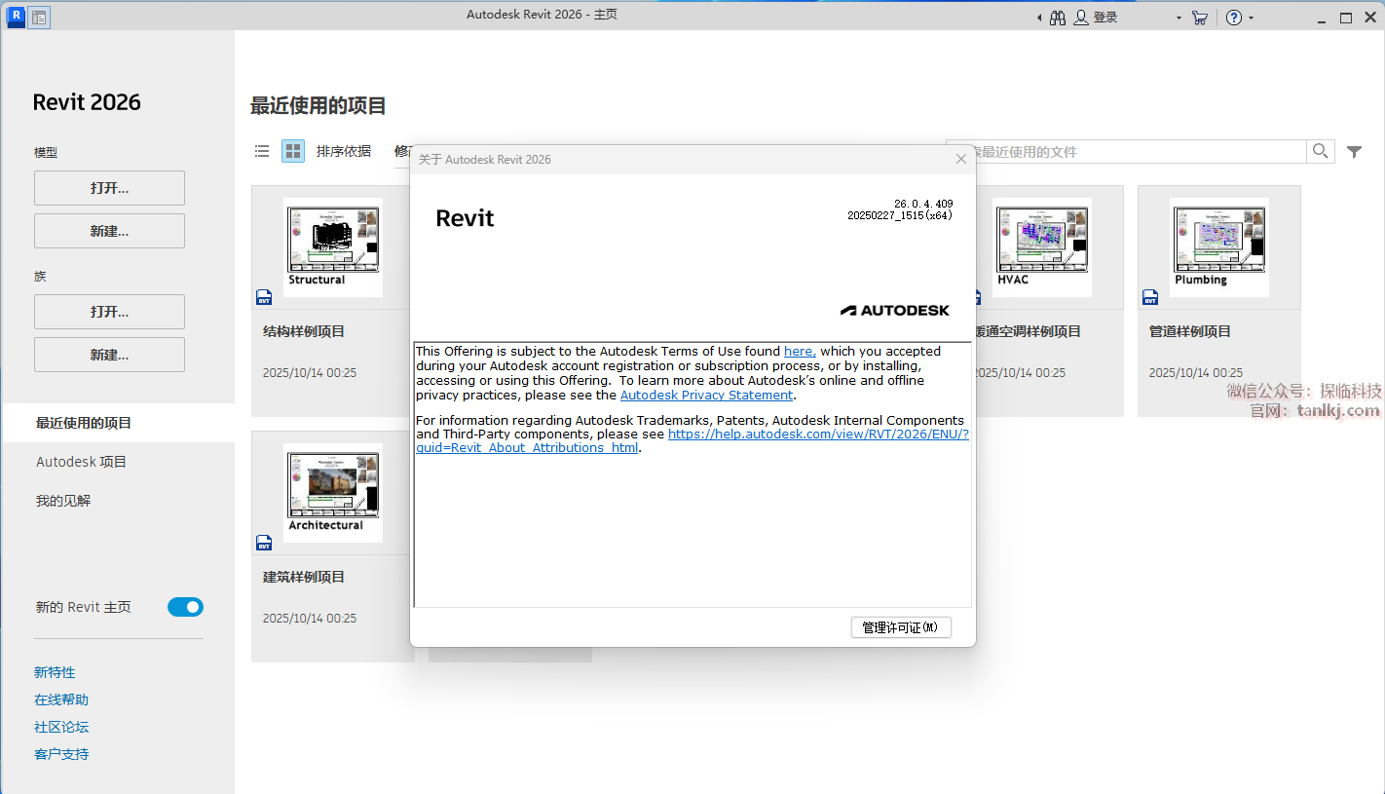
Task: Click the 管道样例项目 project name
Action: coord(1190,331)
